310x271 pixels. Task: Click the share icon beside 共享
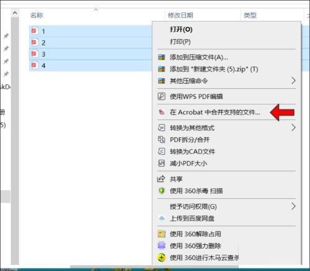pos(161,179)
